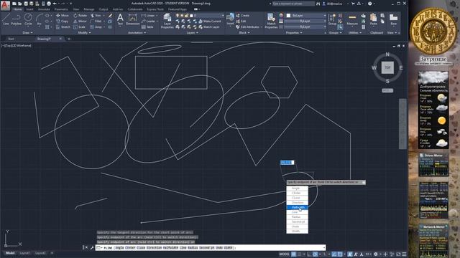This screenshot has width=460, height=258.
Task: Click Match Layer button
Action: point(209,27)
